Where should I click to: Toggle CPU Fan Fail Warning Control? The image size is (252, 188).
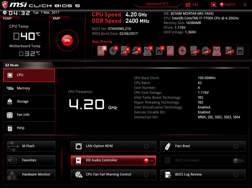[146, 174]
